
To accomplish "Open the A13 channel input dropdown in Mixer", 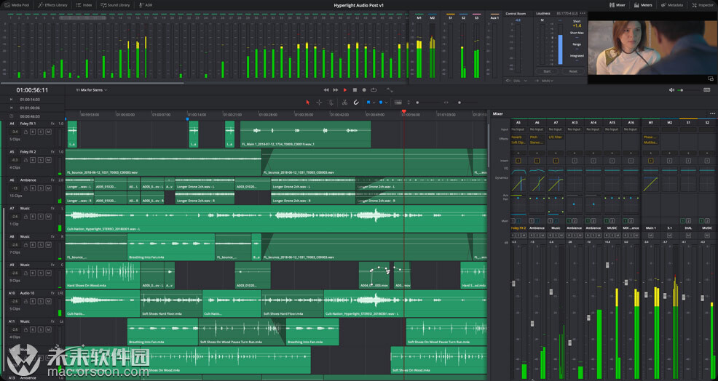I will pos(575,129).
